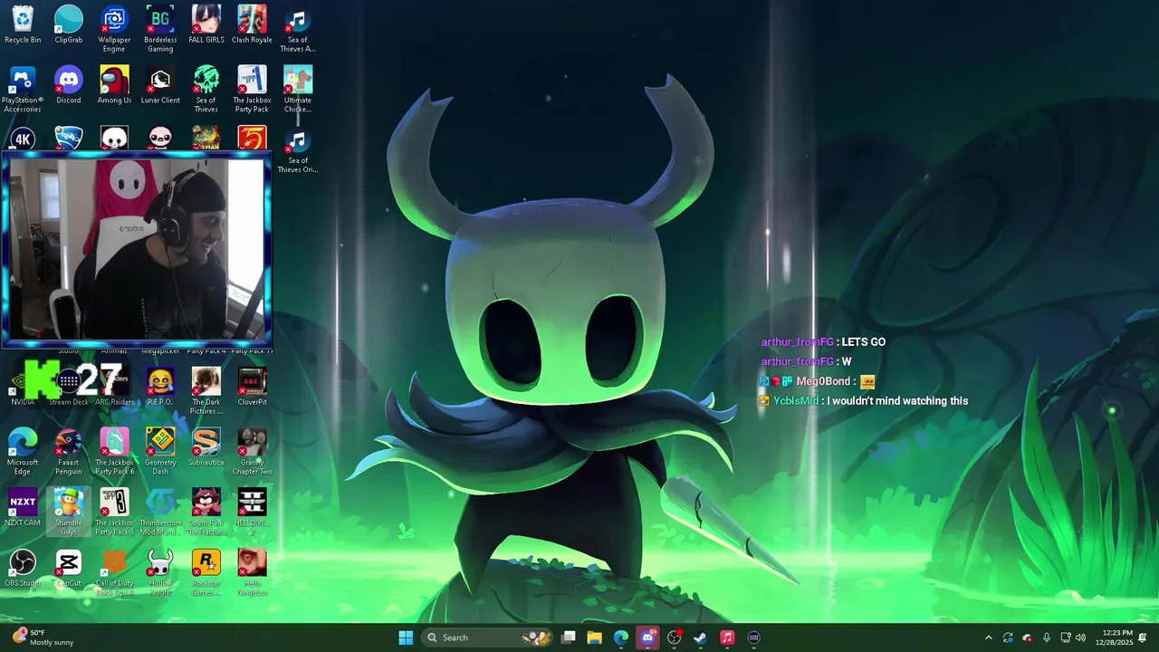The width and height of the screenshot is (1159, 652).
Task: Select the Sea of Thieves skull game icon
Action: 206,89
